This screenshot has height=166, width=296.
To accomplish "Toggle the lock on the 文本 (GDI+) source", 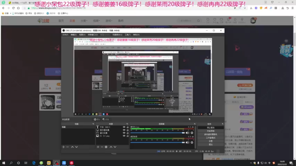I will coord(128,127).
